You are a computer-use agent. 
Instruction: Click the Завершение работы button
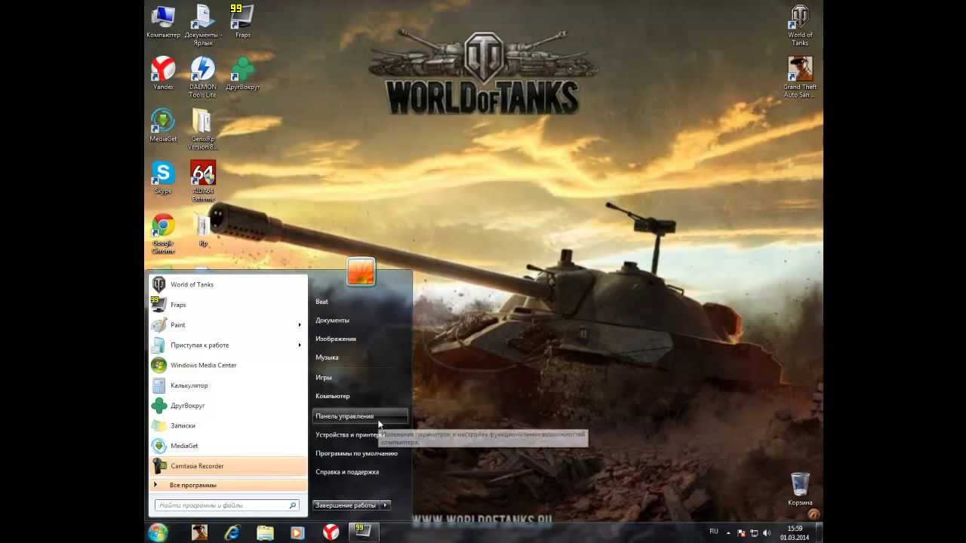coord(346,505)
